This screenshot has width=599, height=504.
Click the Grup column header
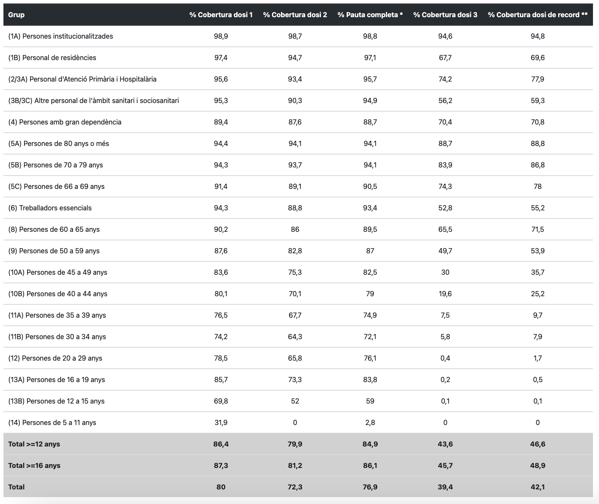(16, 15)
